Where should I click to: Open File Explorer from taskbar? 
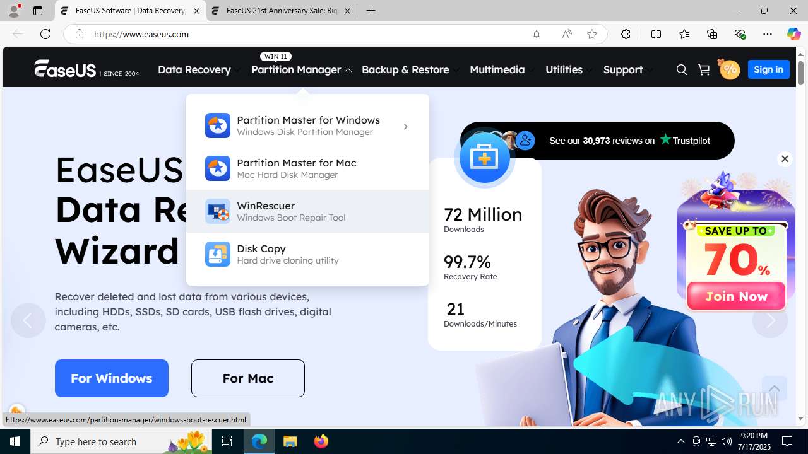290,441
